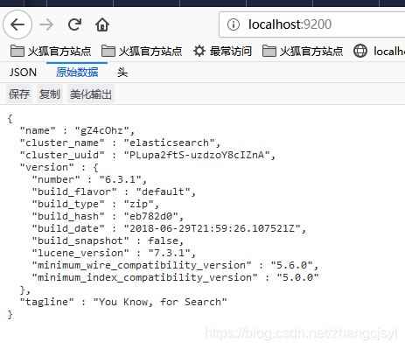This screenshot has width=405, height=349.
Task: Click the "version" key in the JSON
Action: tap(46, 167)
